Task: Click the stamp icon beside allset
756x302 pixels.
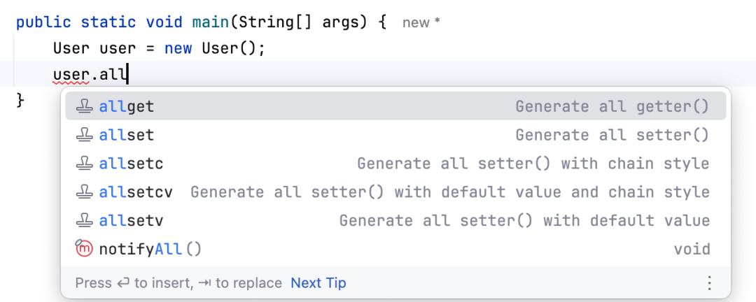Action: [84, 135]
